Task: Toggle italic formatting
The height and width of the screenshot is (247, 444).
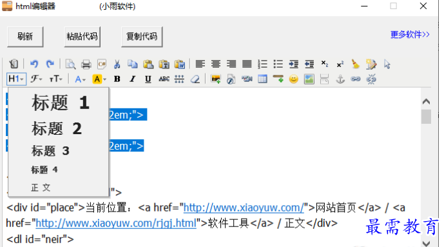Action: [133, 79]
